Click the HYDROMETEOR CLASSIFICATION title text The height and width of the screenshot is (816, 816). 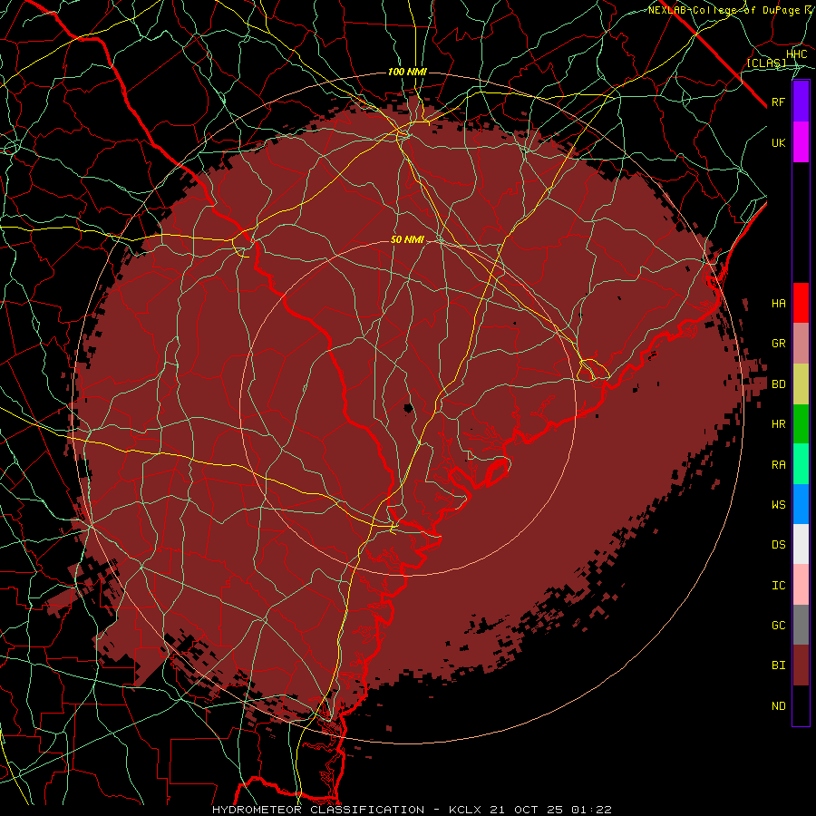[x=318, y=810]
